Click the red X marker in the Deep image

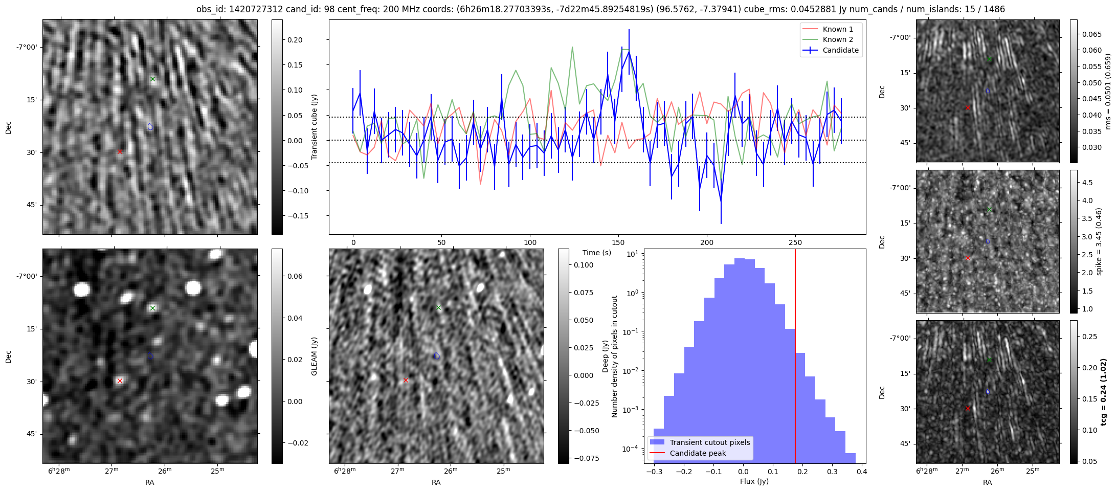point(406,380)
